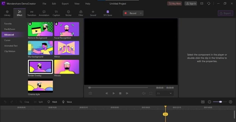Click the 00:00:50:00 timeline ruler mark

point(115,108)
